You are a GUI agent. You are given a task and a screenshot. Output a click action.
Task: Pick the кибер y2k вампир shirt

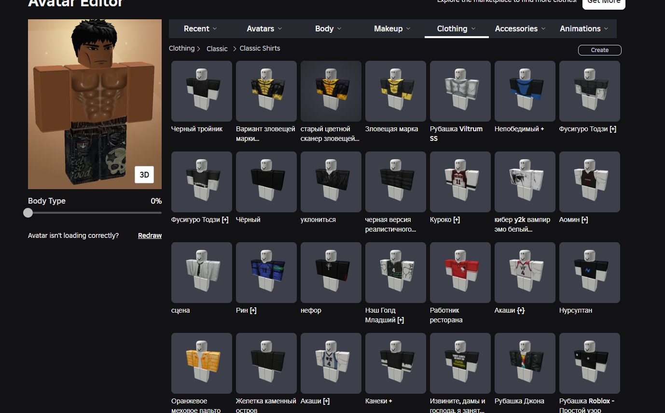pos(525,182)
